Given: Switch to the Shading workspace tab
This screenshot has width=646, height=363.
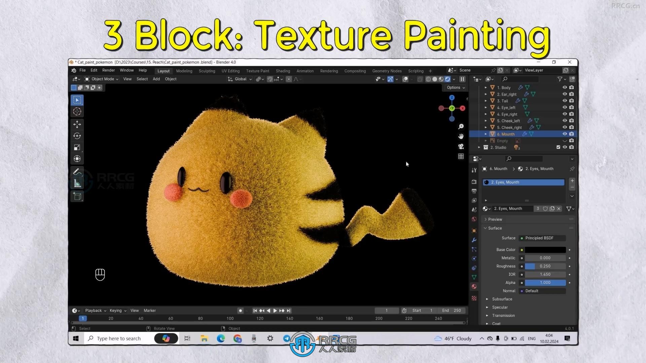Looking at the screenshot, I should coord(283,71).
